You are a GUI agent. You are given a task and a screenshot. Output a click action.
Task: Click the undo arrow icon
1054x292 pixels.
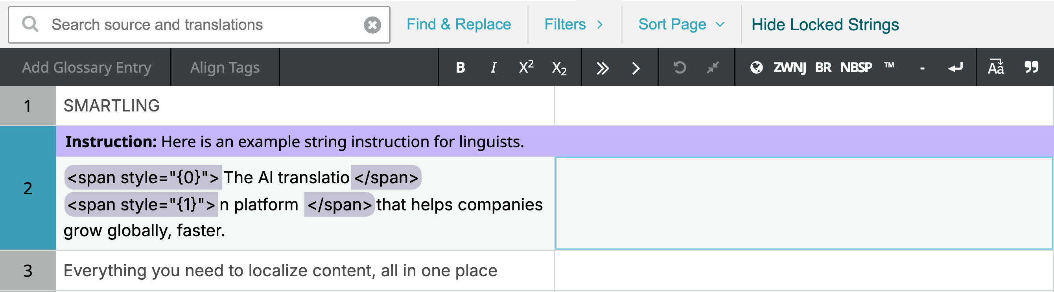click(679, 68)
